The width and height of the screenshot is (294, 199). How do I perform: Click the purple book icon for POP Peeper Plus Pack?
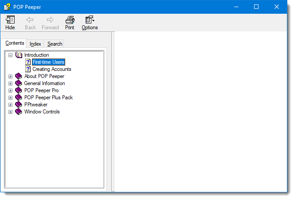tap(19, 98)
